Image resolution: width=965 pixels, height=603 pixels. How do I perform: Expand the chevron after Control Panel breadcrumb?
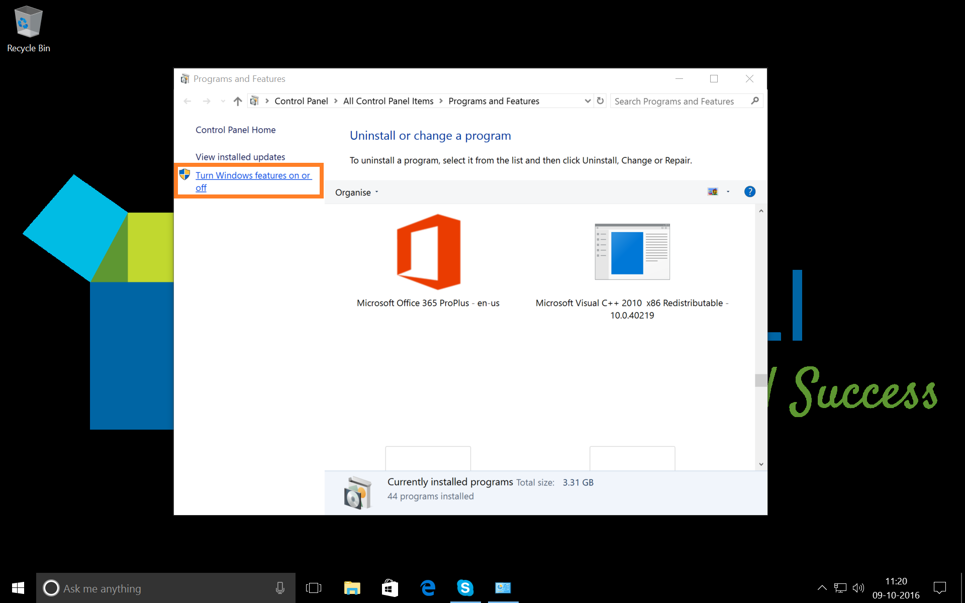336,101
